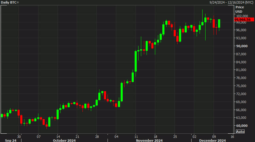The image size is (255, 142).
Task: Click the 81,000 price axis label
Action: click(x=241, y=70)
